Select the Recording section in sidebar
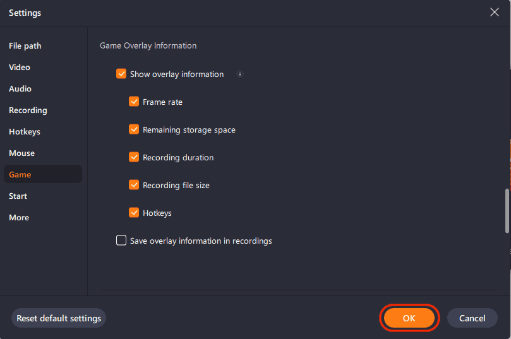 [28, 110]
